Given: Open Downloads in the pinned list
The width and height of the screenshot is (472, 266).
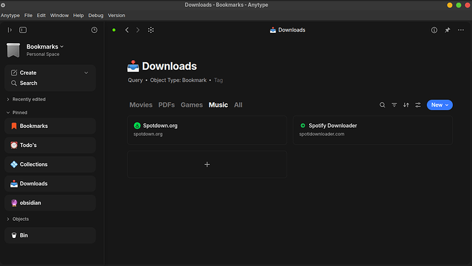Looking at the screenshot, I should [50, 183].
